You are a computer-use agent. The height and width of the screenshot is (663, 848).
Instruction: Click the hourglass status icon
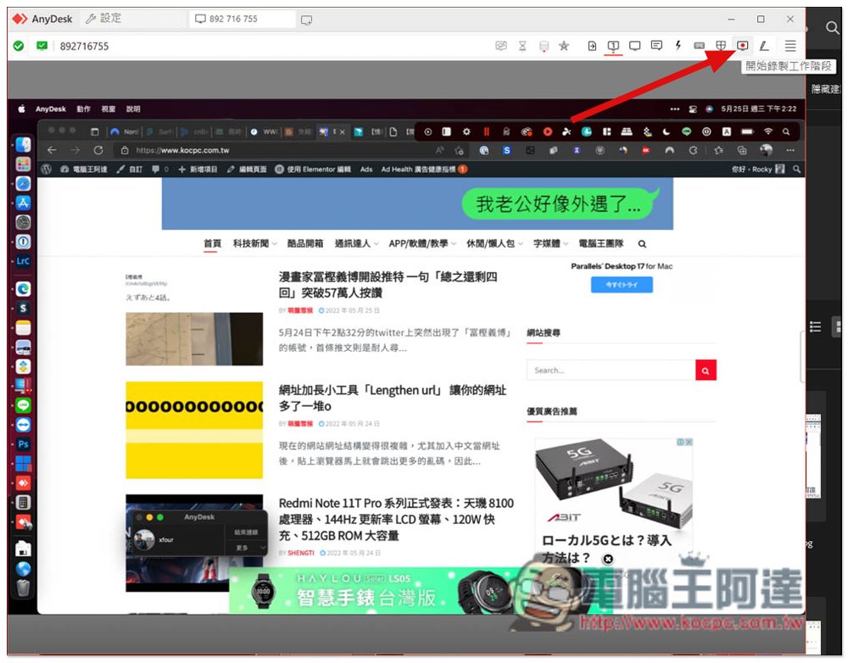(x=522, y=46)
